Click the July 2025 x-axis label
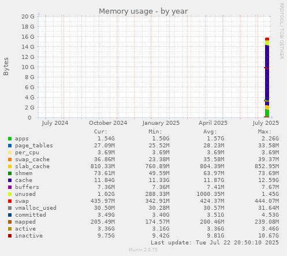The height and width of the screenshot is (256, 287). tap(266, 123)
